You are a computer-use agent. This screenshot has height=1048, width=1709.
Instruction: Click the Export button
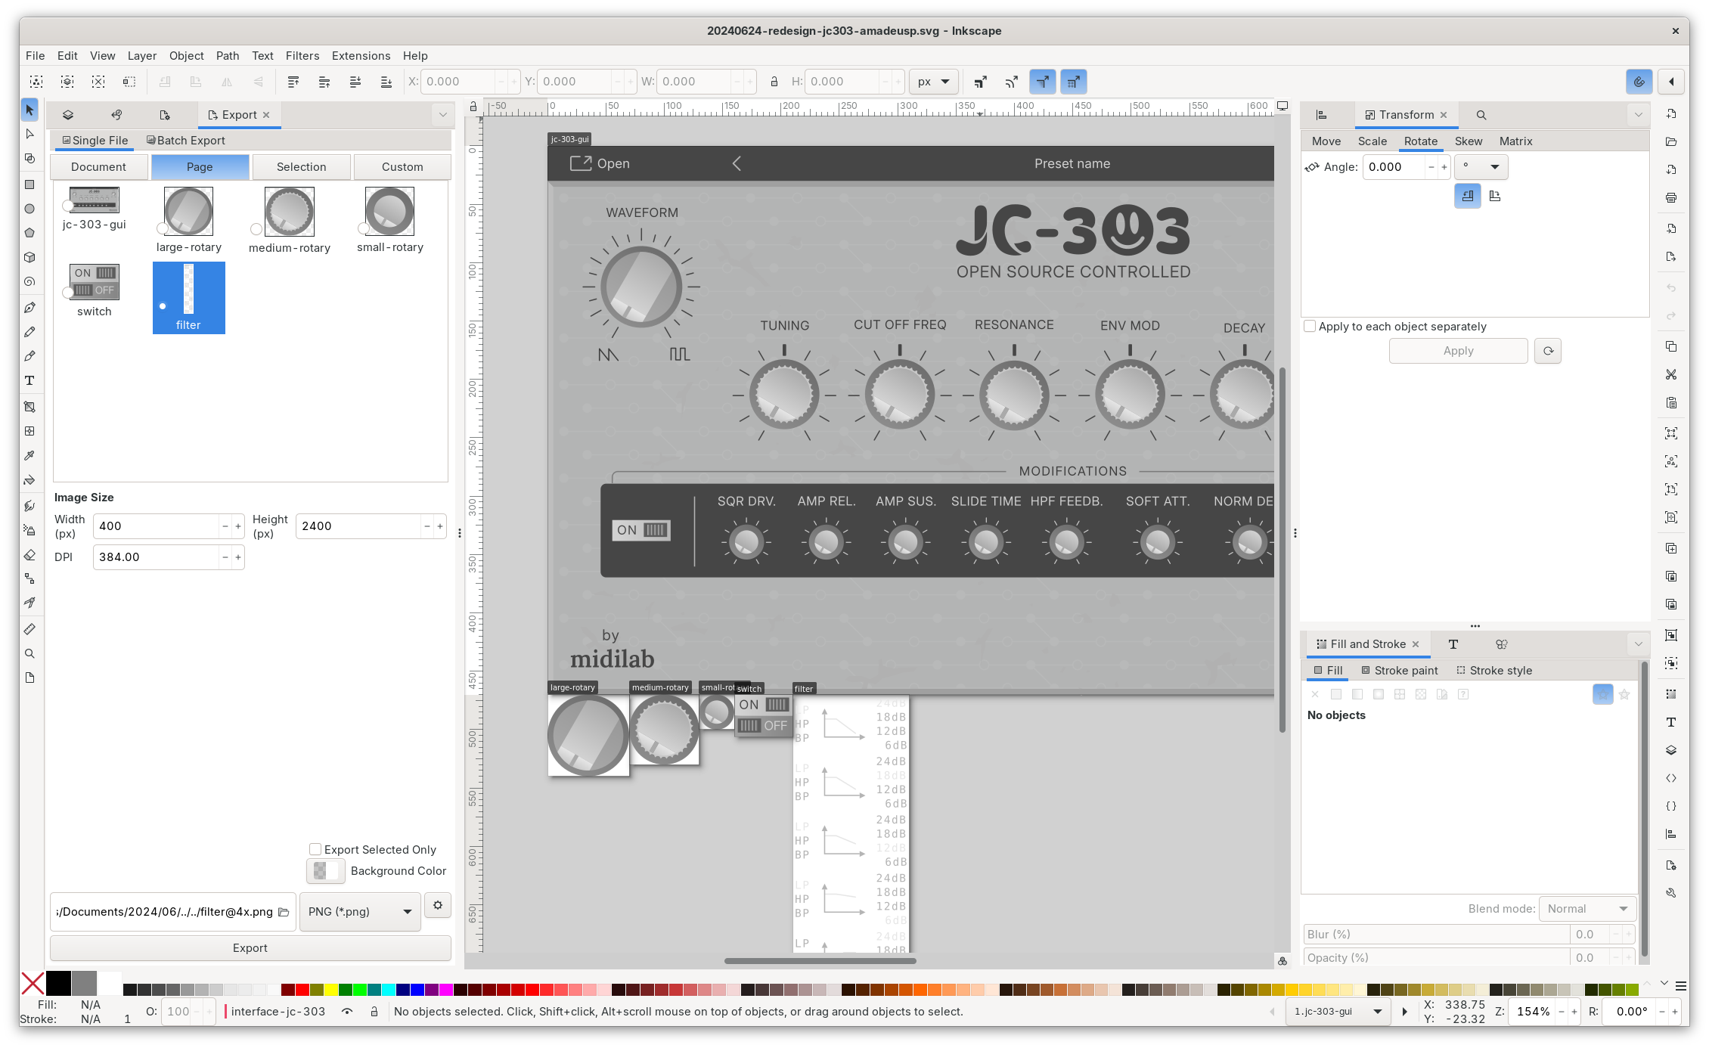tap(250, 948)
